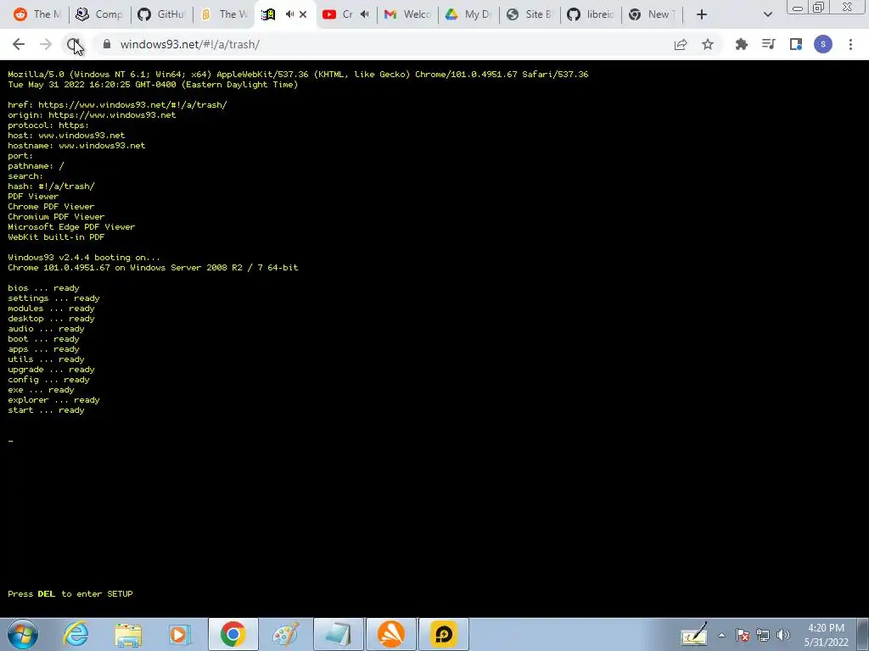
Task: Open a new browser tab
Action: tap(702, 14)
